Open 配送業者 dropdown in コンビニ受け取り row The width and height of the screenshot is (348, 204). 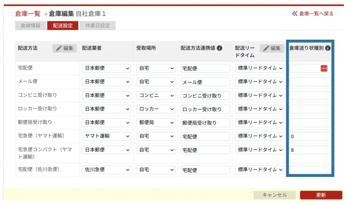click(106, 96)
